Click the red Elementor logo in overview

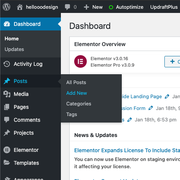[80, 62]
